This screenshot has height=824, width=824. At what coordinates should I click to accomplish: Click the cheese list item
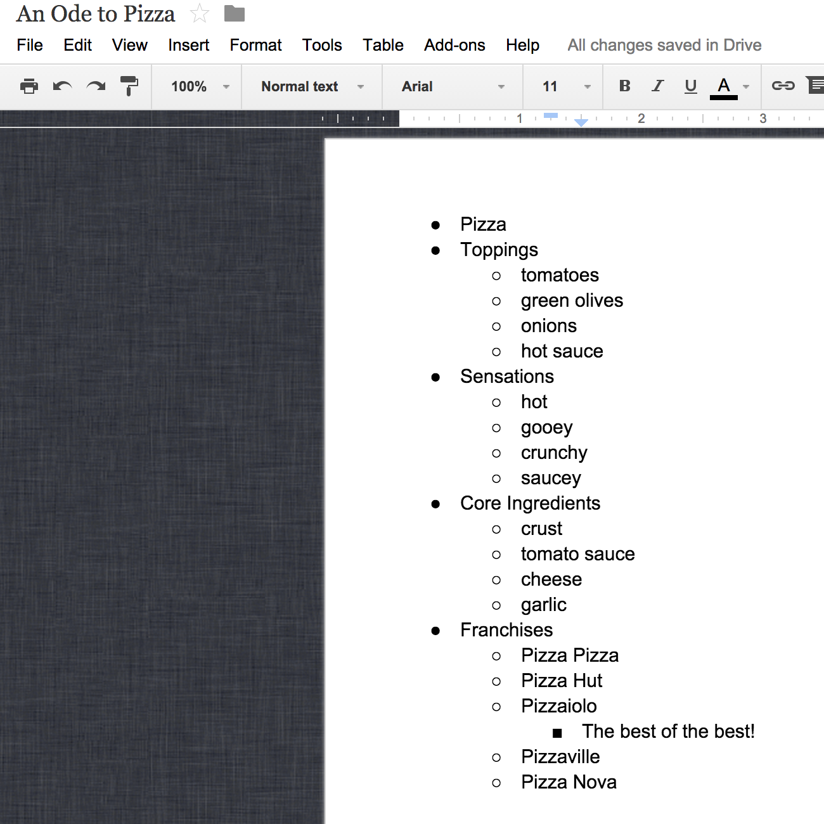(551, 579)
